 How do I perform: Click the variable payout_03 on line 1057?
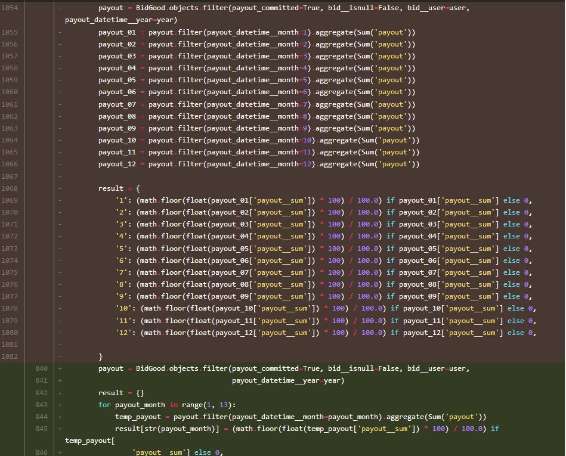click(117, 56)
